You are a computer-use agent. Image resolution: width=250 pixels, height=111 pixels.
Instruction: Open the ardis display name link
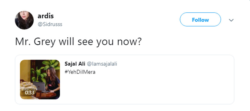[x=46, y=16]
